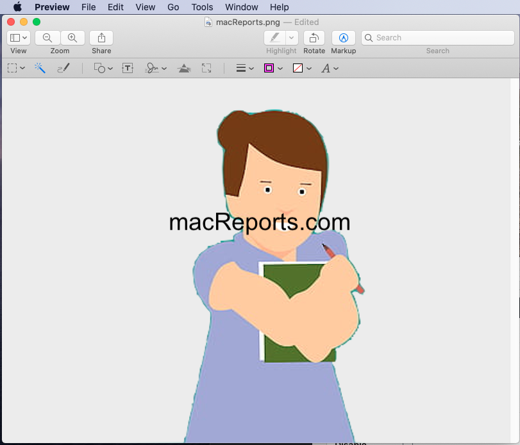The width and height of the screenshot is (520, 445).
Task: Open the Help menu
Action: coord(279,7)
